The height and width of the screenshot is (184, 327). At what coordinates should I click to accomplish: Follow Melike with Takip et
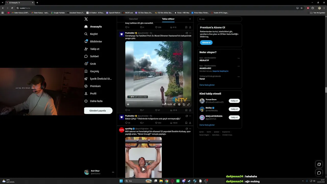click(x=234, y=109)
